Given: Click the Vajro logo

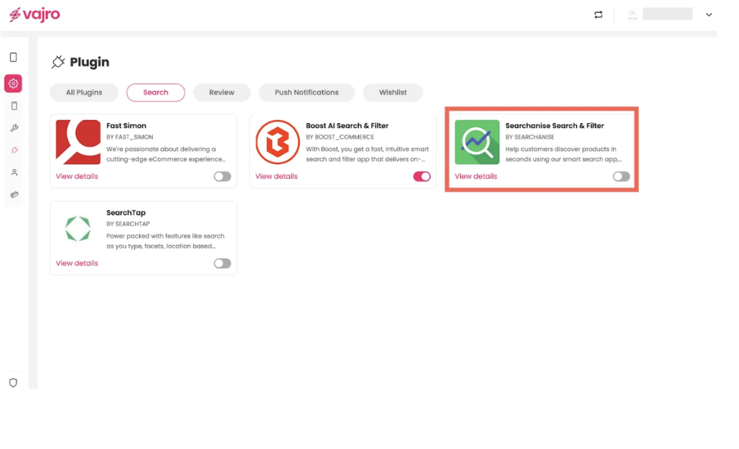Looking at the screenshot, I should point(35,14).
